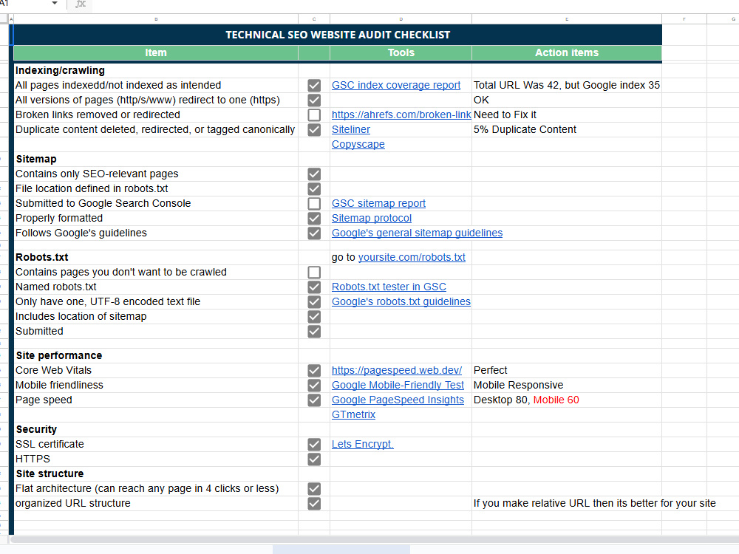
Task: Toggle checkbox for Named robots.txt row
Action: pos(314,287)
